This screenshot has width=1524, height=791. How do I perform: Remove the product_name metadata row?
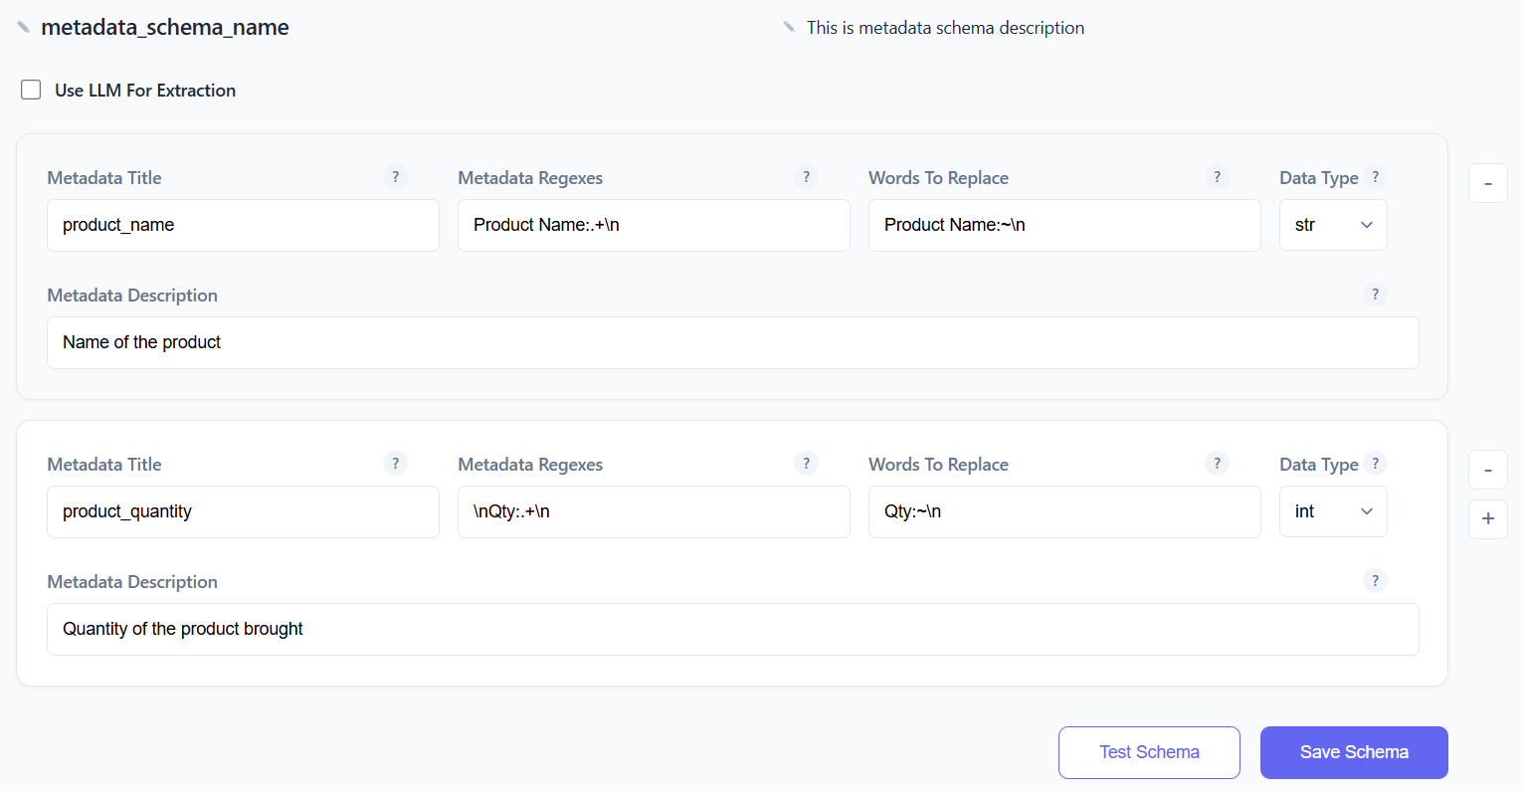coord(1488,183)
